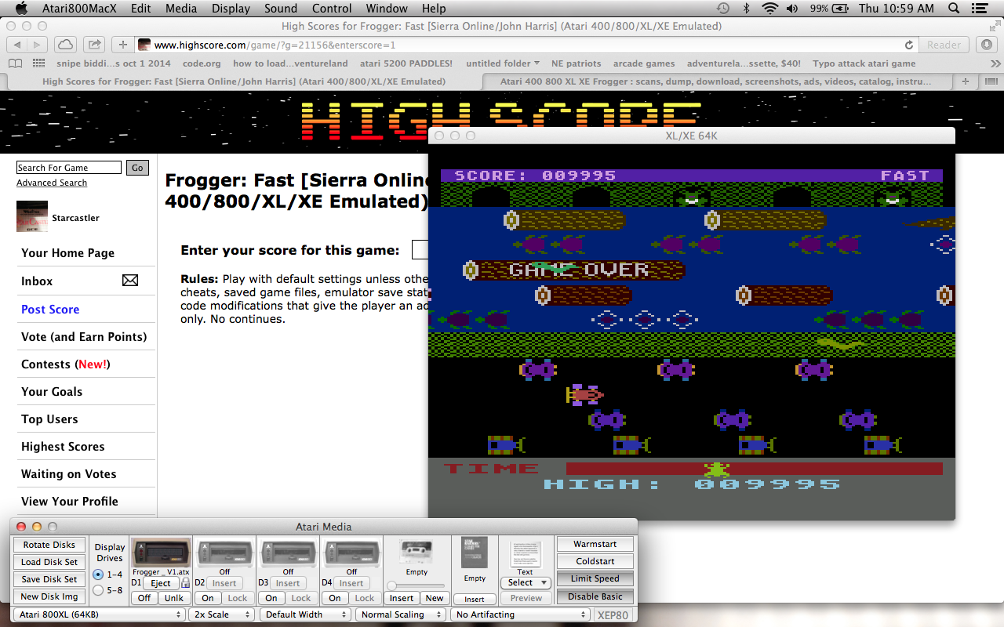The width and height of the screenshot is (1004, 627).
Task: Select the 5-8 display drives radio button
Action: click(98, 590)
